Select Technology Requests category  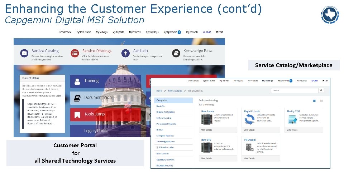click(166, 142)
